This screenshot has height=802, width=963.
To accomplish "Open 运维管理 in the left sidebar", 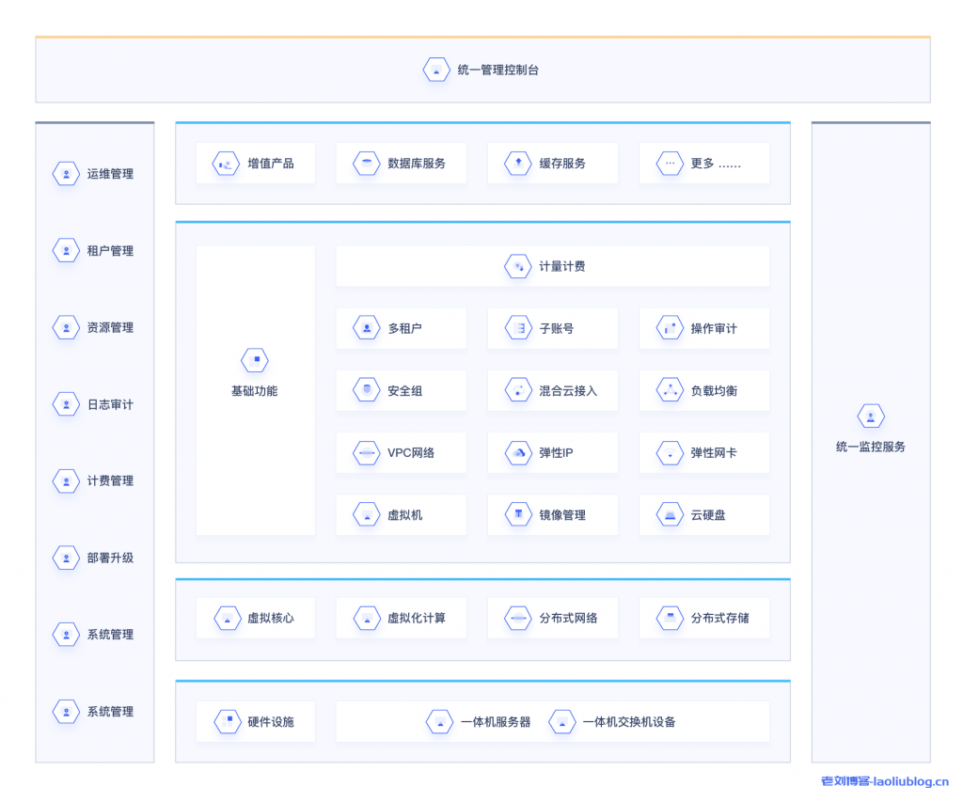I will 94,174.
